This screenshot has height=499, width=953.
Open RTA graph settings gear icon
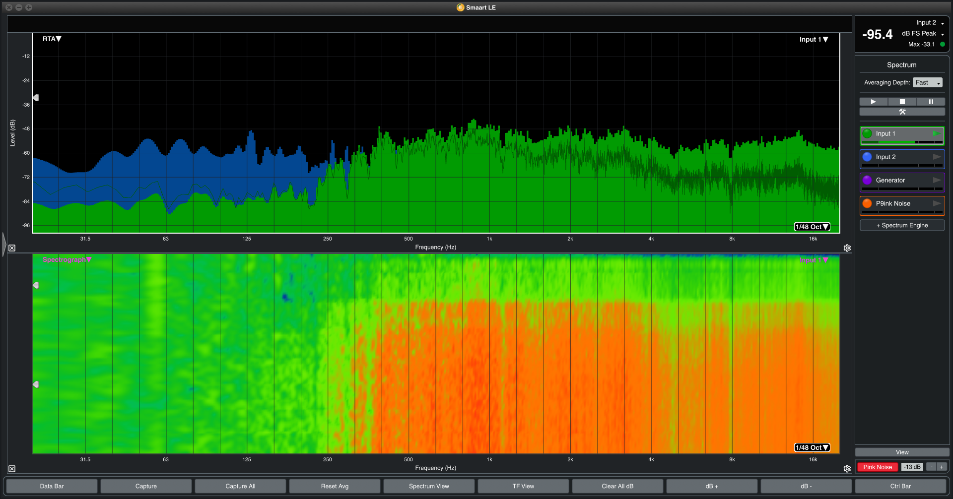[847, 248]
